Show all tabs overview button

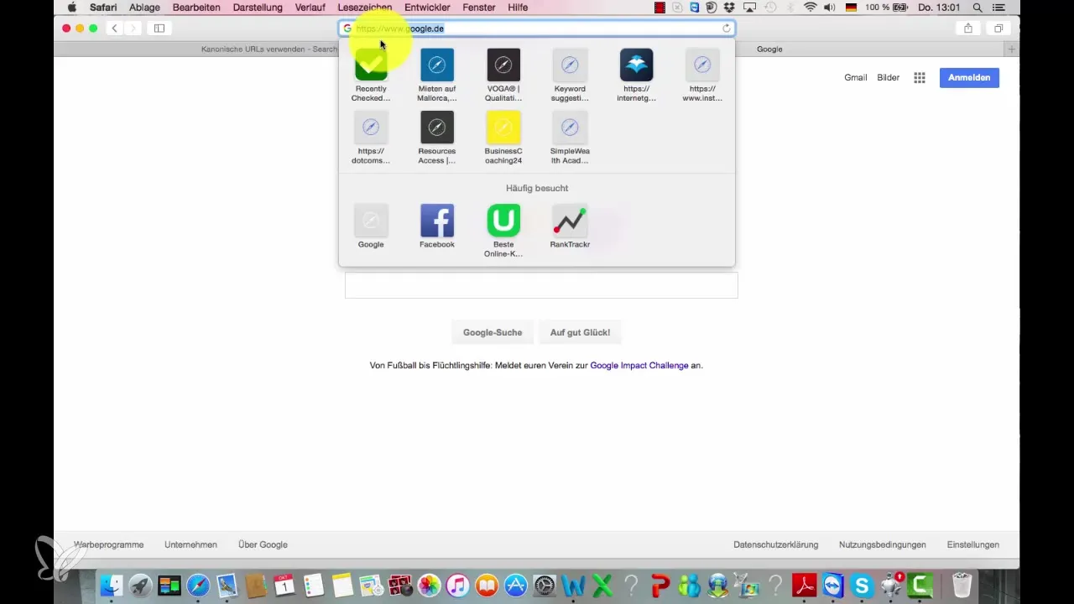point(998,29)
